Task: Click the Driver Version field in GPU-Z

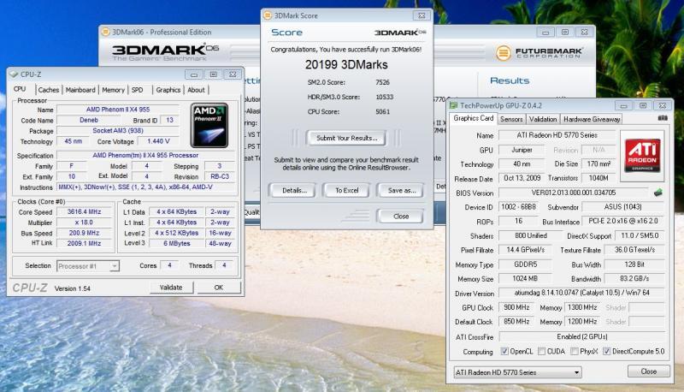Action: pyautogui.click(x=582, y=293)
